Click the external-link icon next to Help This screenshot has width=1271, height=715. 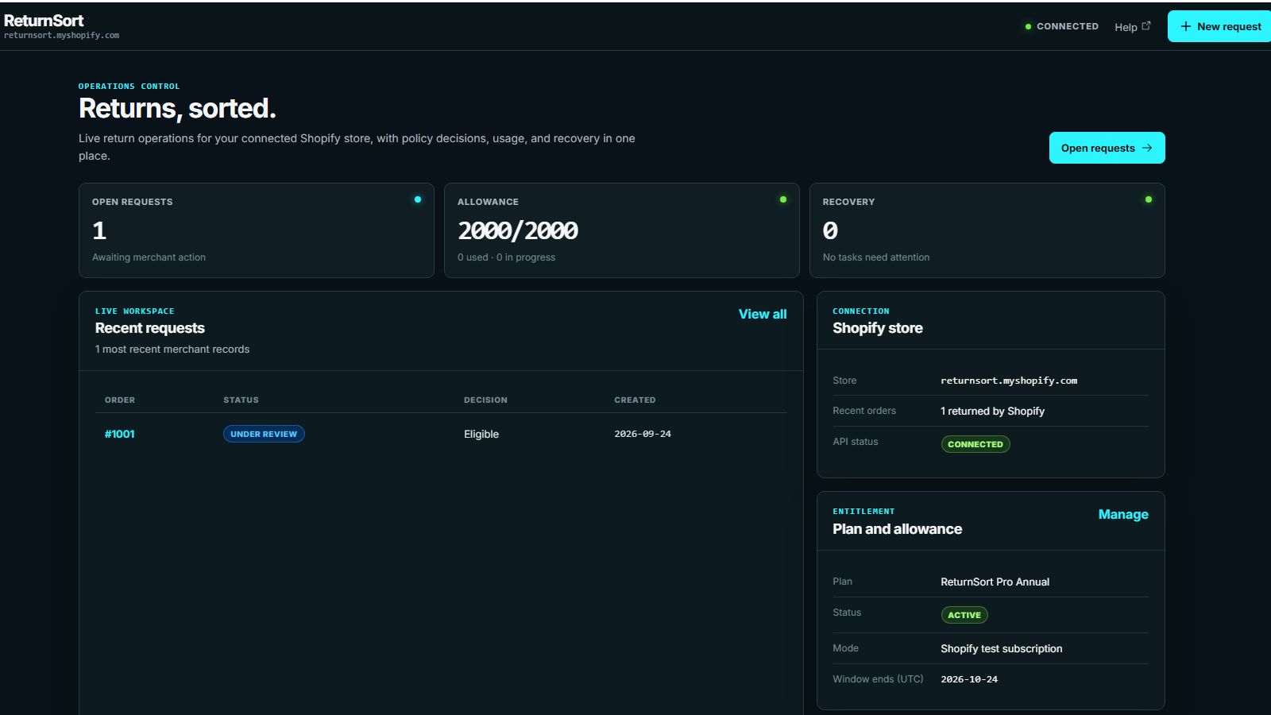[1146, 26]
